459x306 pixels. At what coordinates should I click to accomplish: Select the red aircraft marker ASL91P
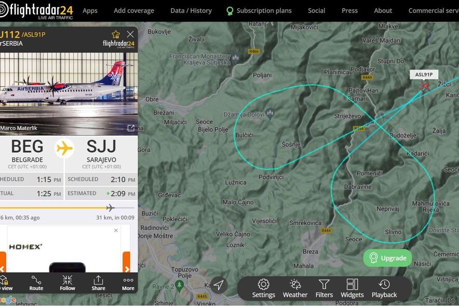[x=426, y=86]
